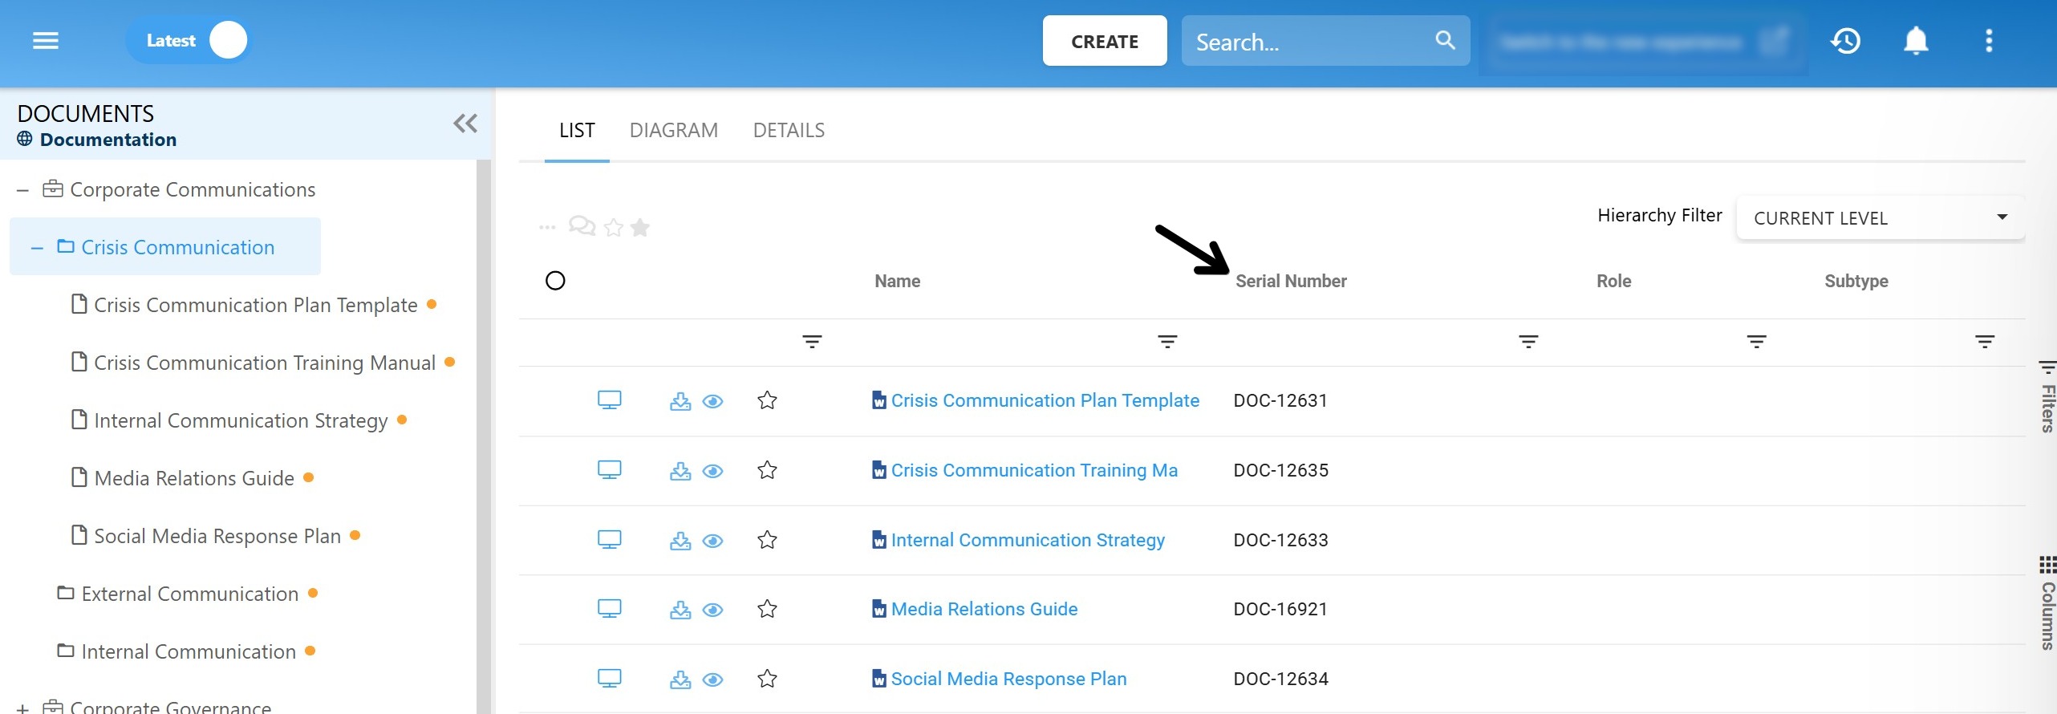Switch to the DETAILS tab

788,130
